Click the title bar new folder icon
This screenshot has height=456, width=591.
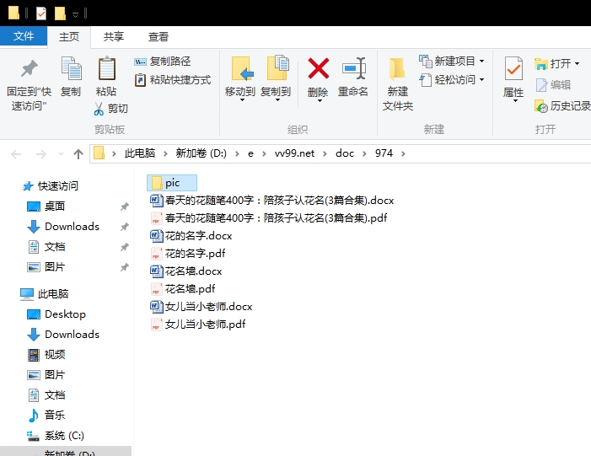[x=60, y=13]
